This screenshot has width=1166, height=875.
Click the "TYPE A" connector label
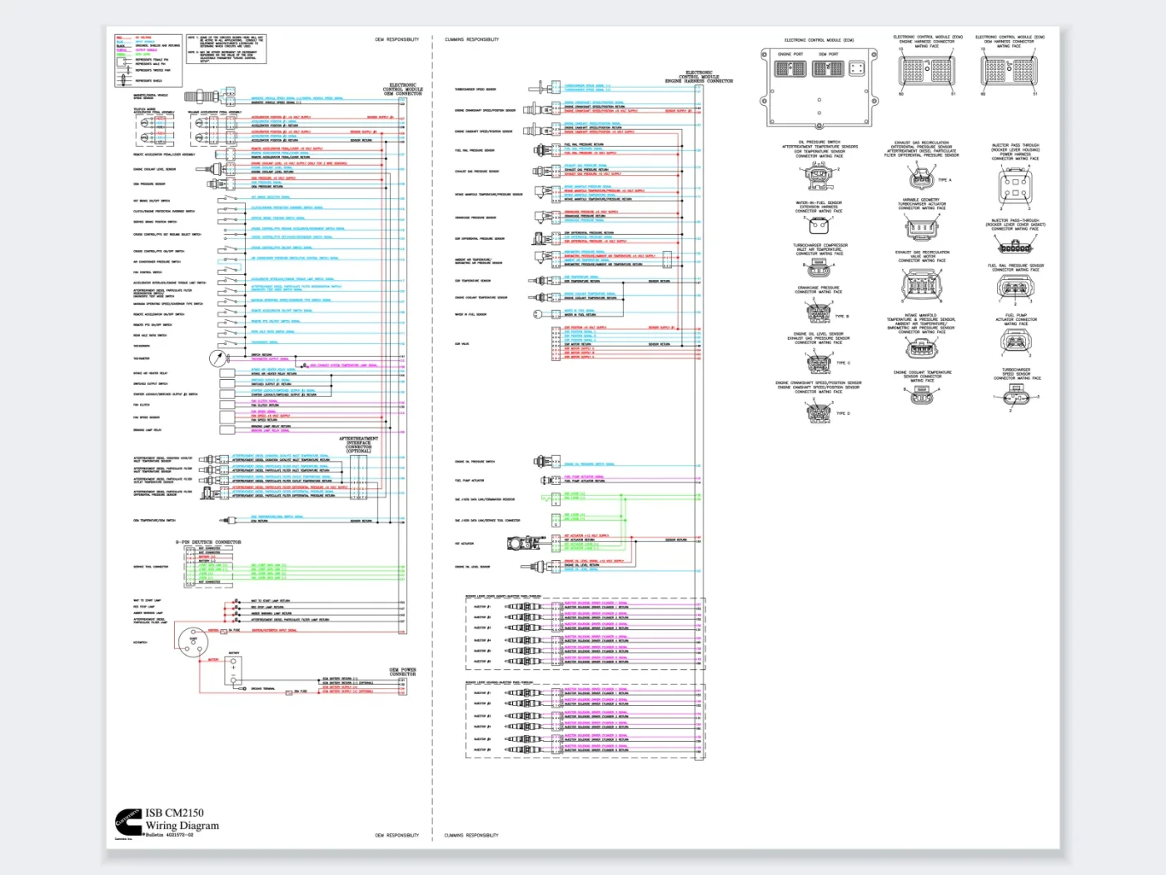pos(944,180)
